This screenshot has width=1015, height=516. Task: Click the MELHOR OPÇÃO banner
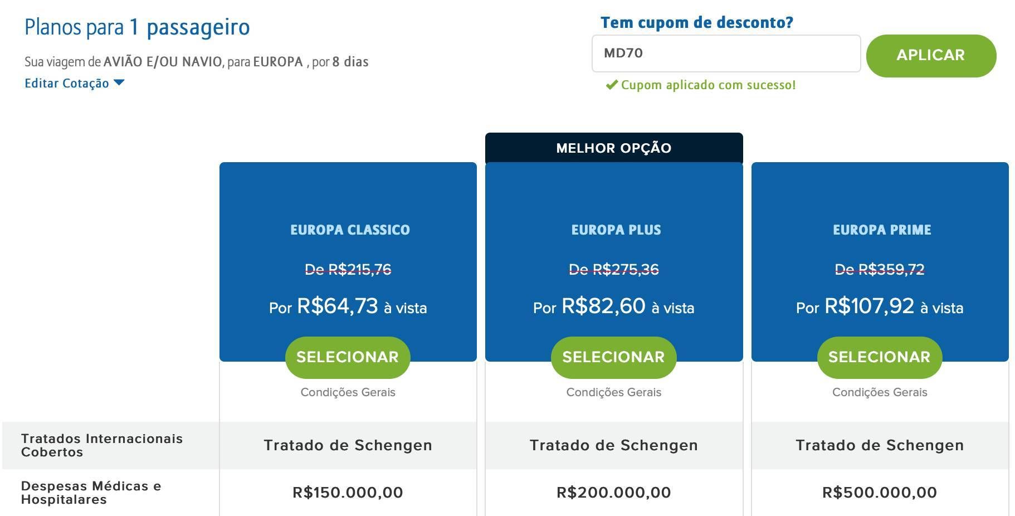coord(614,148)
